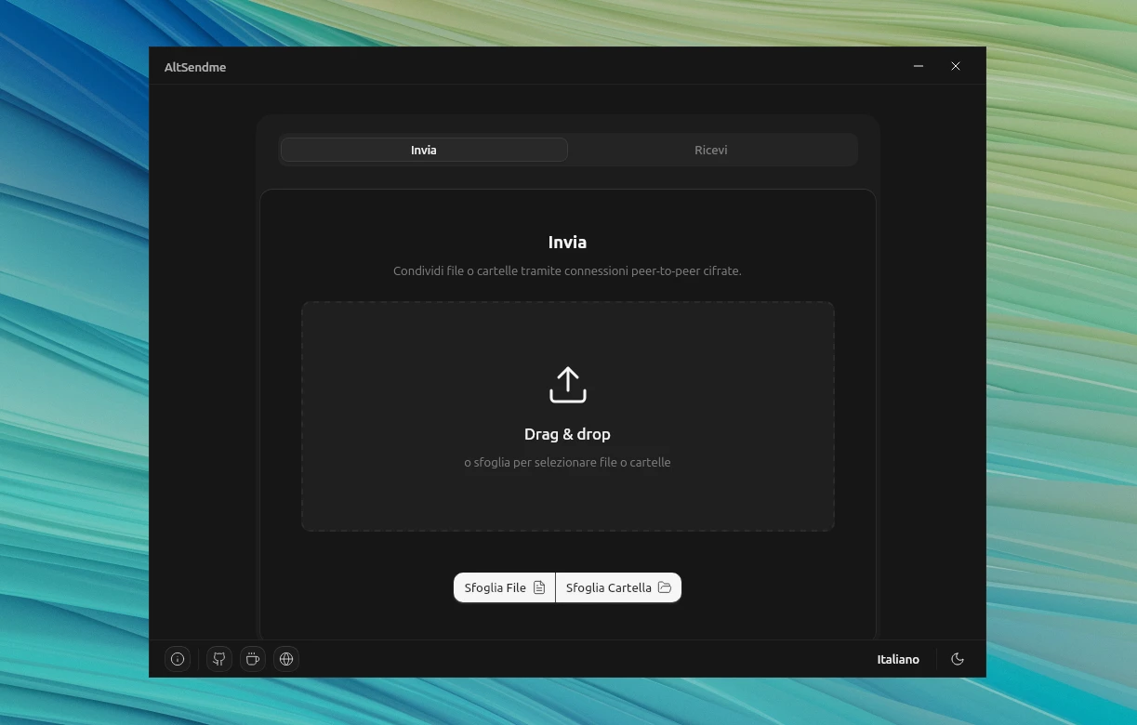Open the website globe icon
Viewport: 1137px width, 725px height.
[286, 659]
